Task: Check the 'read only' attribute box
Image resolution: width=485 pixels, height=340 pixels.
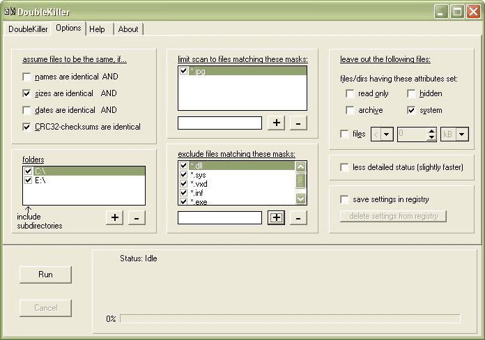Action: (x=350, y=93)
